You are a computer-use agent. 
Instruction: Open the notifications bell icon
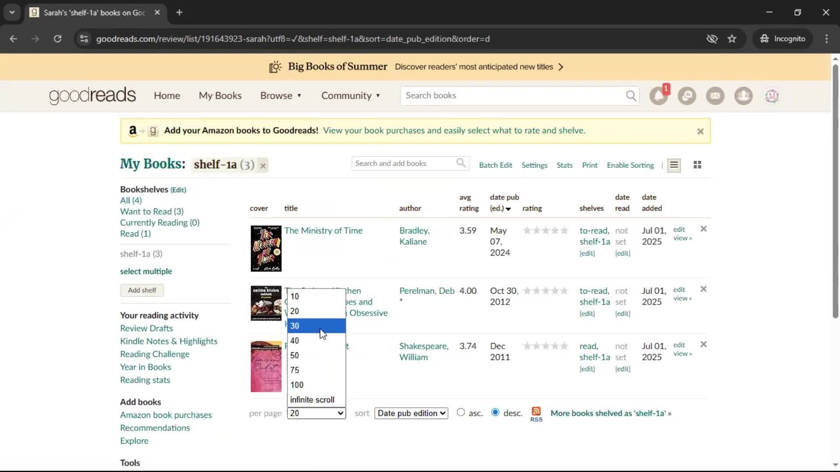click(x=658, y=96)
